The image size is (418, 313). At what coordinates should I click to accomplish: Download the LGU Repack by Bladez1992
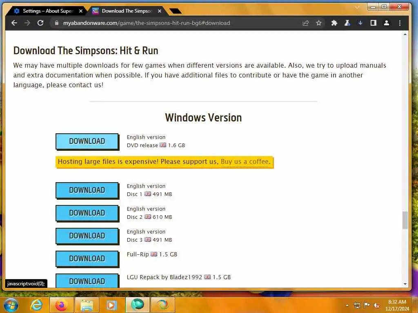click(x=87, y=280)
